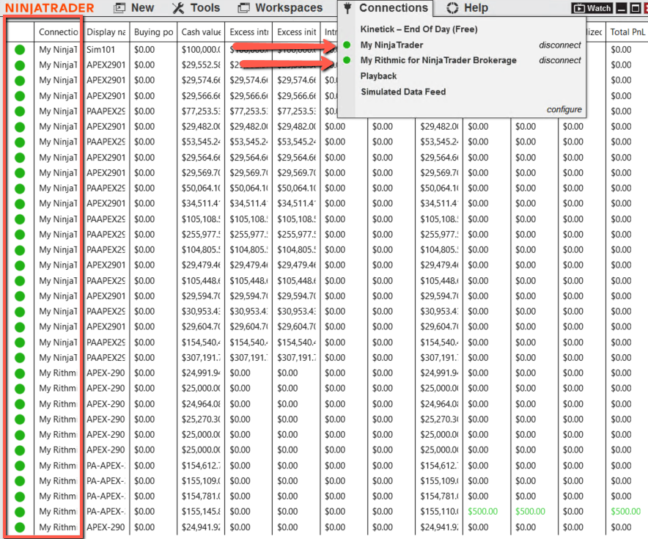The width and height of the screenshot is (648, 539).
Task: Select cash value cell $29,479.4
Action: tap(201, 265)
